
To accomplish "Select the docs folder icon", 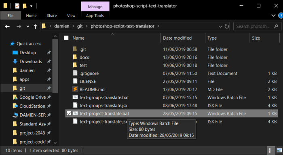I will (75, 57).
